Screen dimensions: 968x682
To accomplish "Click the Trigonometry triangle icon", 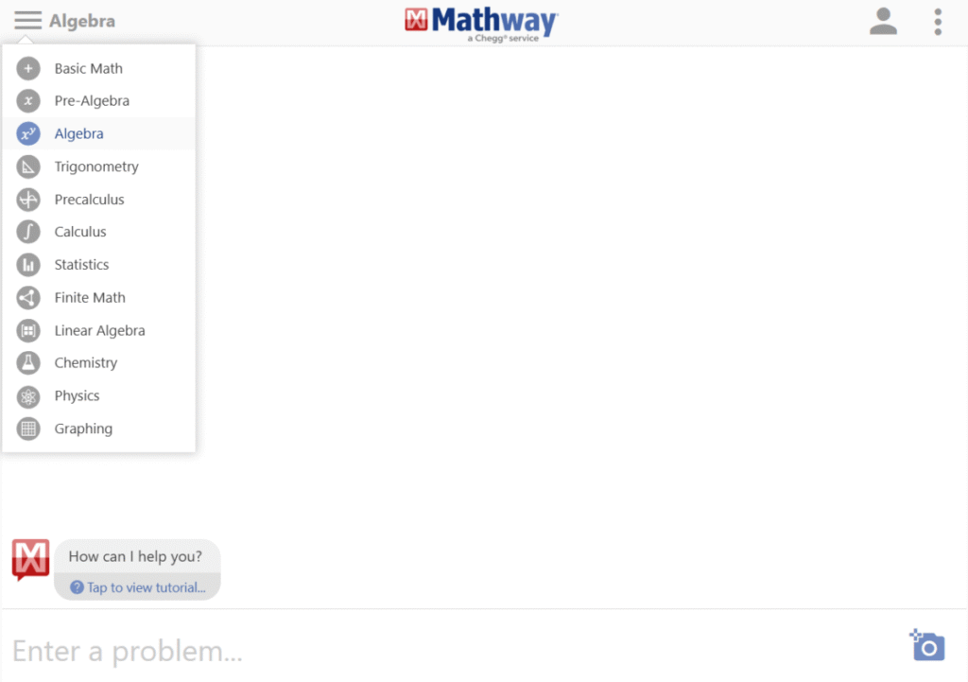I will click(x=28, y=166).
